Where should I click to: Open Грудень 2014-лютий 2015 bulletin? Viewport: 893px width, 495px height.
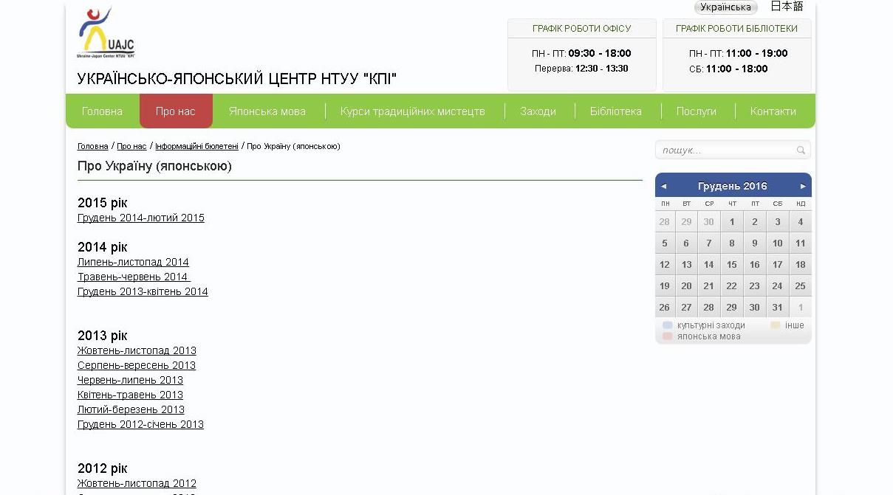pos(141,218)
